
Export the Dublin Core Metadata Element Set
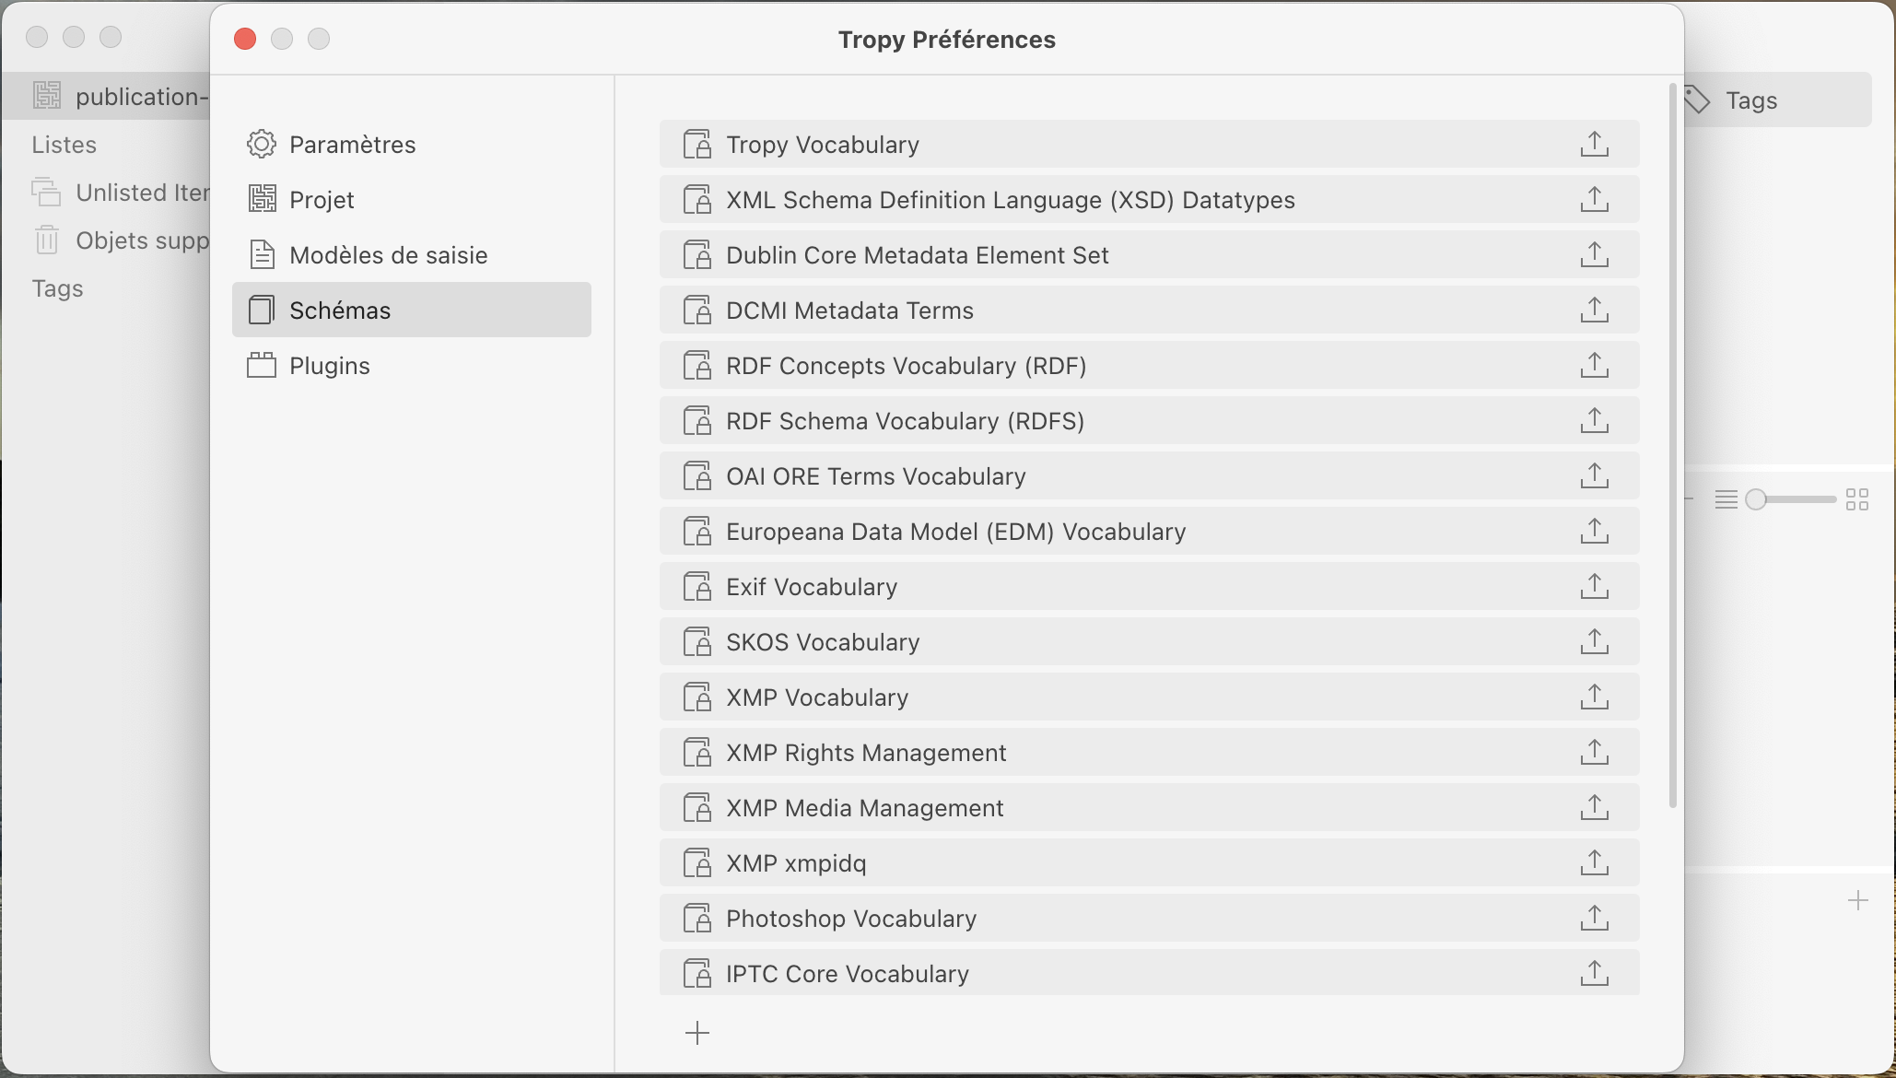coord(1595,255)
